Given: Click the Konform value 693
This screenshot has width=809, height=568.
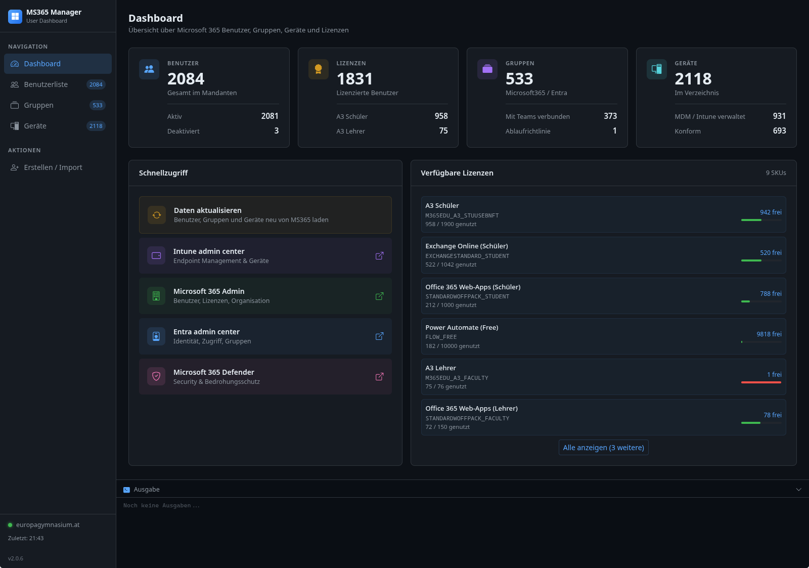Looking at the screenshot, I should click(x=780, y=131).
